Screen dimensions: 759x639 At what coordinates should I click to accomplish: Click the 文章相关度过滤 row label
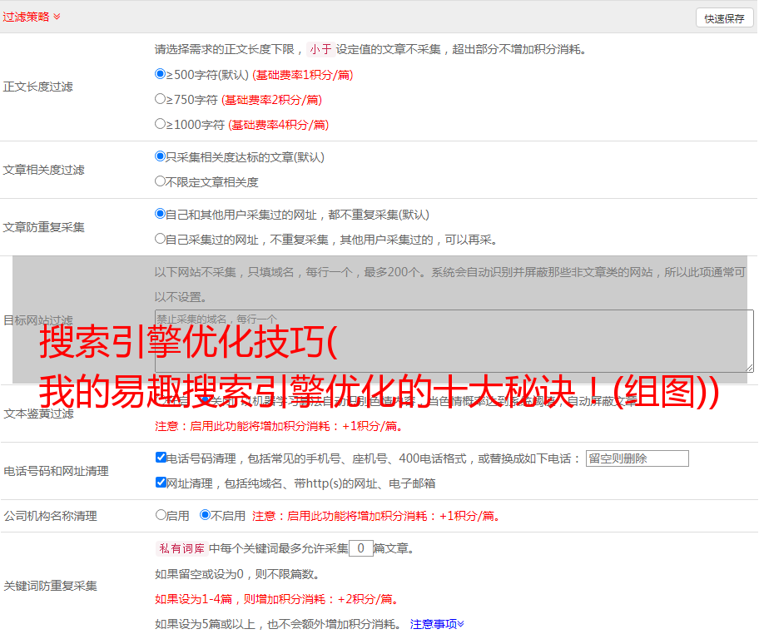click(43, 170)
